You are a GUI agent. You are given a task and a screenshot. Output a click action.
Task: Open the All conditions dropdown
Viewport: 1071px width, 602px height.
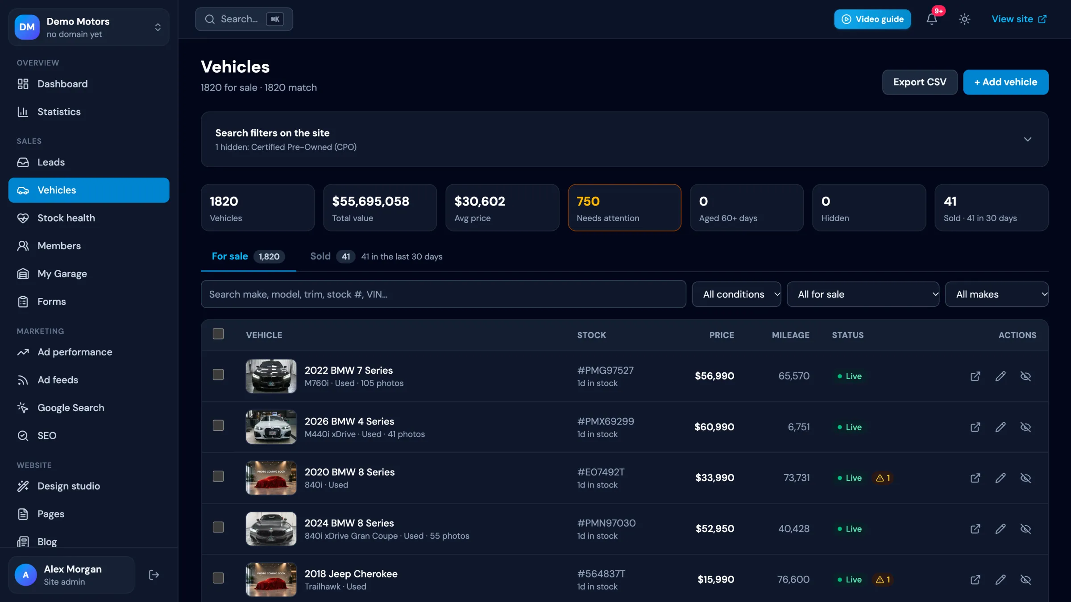736,294
